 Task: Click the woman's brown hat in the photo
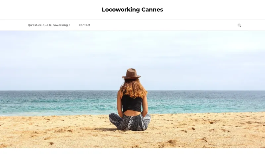[x=131, y=74]
